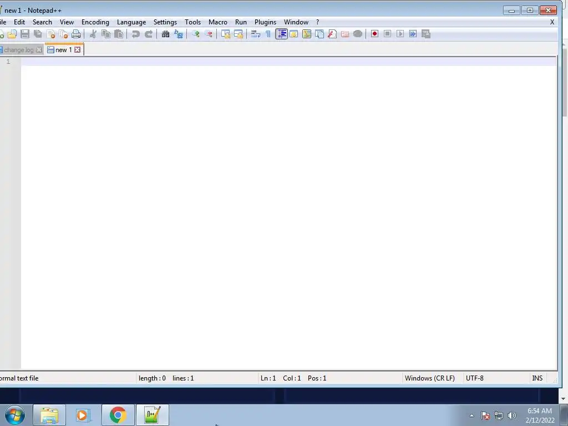568x426 pixels.
Task: Click the Redo toolbar icon
Action: pos(149,34)
